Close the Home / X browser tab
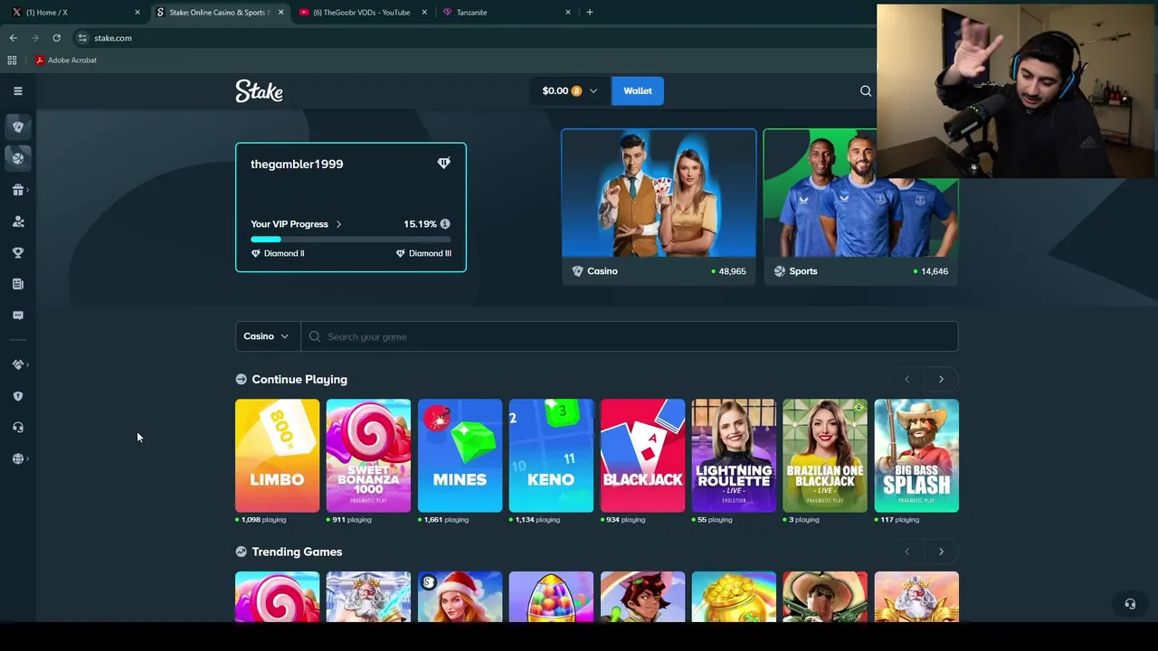Screen dimensions: 1158x651 click(x=138, y=13)
